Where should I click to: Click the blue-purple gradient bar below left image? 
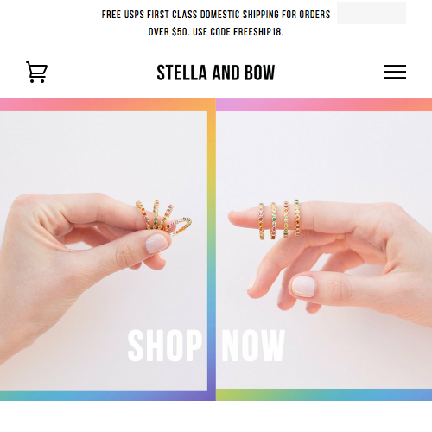pos(108,396)
